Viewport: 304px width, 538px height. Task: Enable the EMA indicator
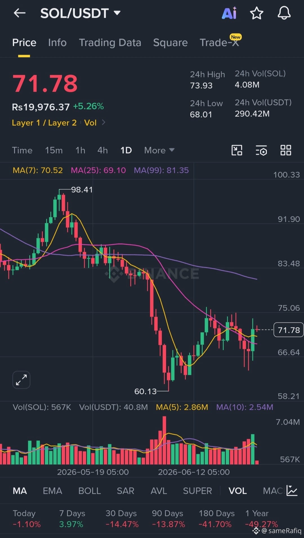click(52, 491)
